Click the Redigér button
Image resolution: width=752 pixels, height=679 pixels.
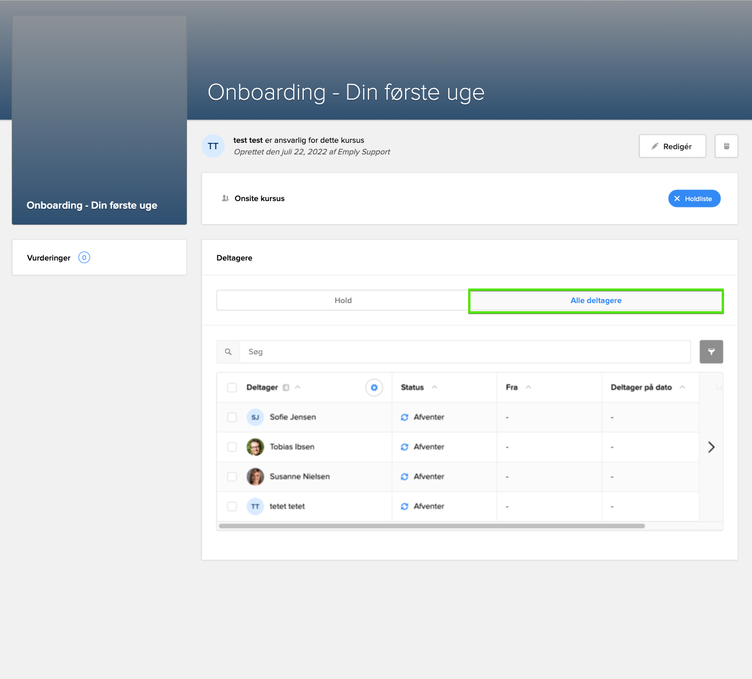672,146
